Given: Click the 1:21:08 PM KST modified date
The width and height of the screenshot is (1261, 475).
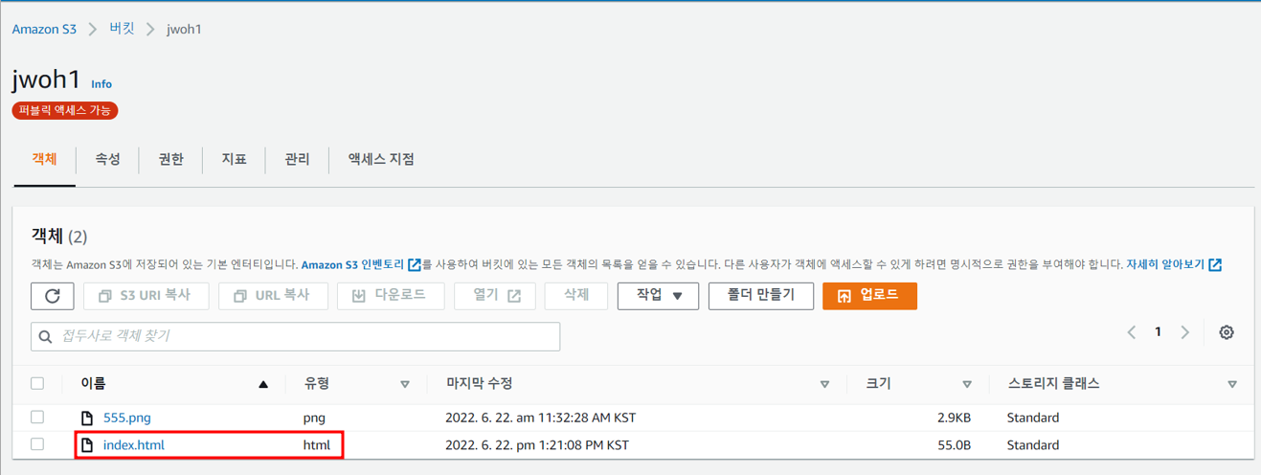Looking at the screenshot, I should (537, 445).
